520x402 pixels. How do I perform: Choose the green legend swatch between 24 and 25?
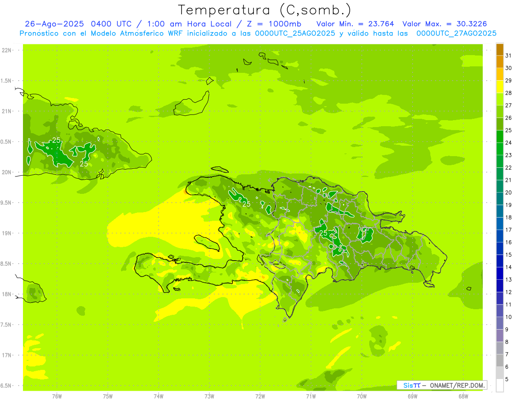click(500, 136)
